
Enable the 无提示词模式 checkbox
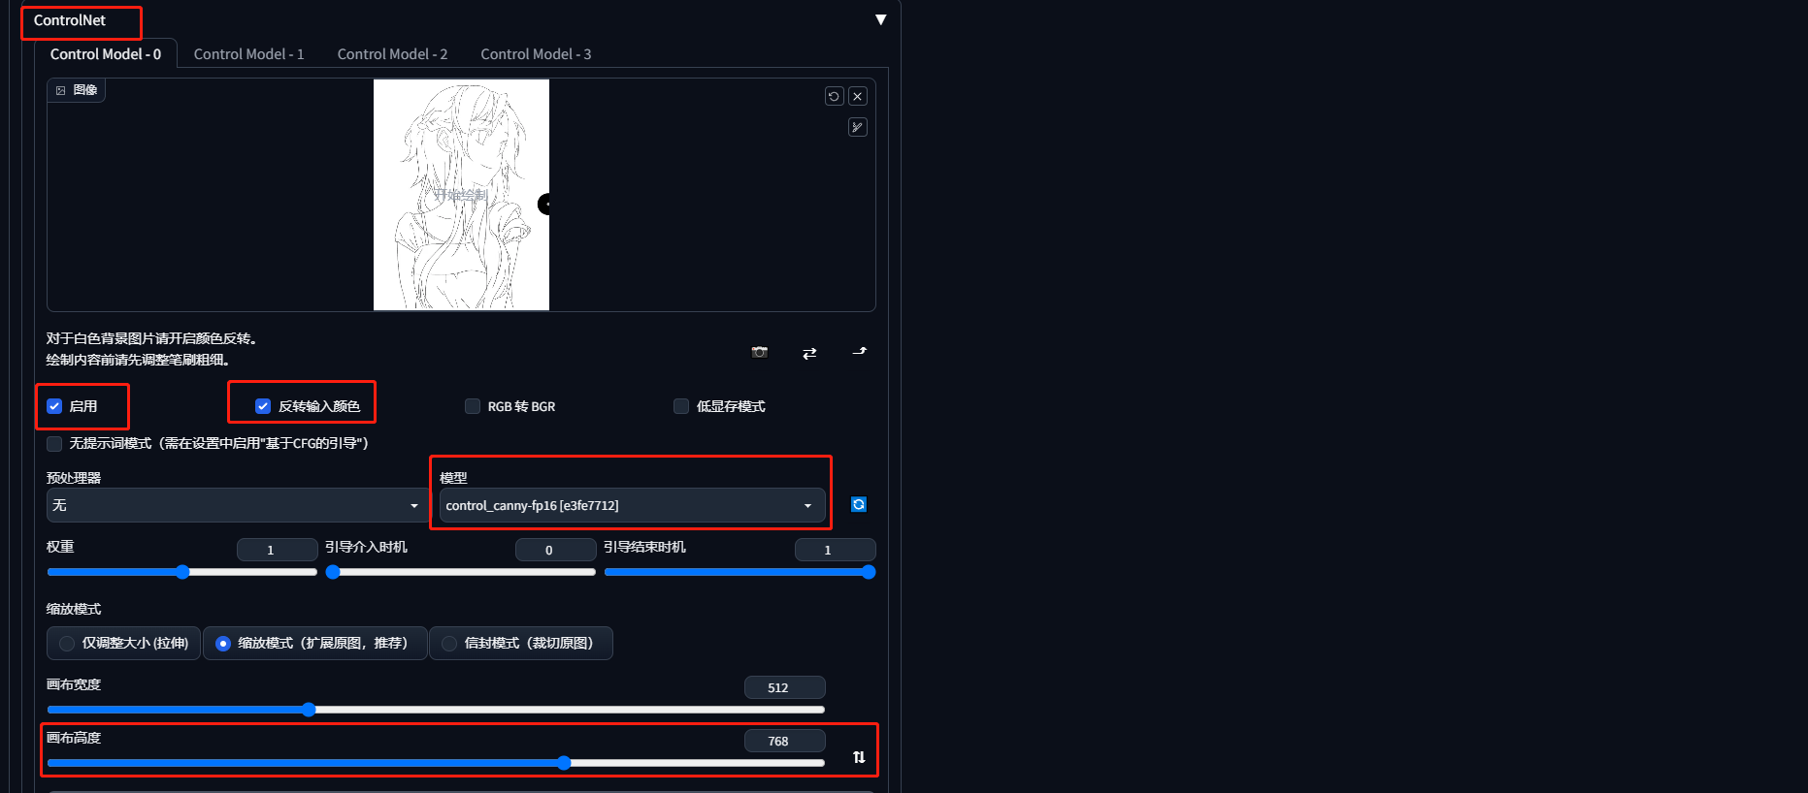pyautogui.click(x=54, y=443)
